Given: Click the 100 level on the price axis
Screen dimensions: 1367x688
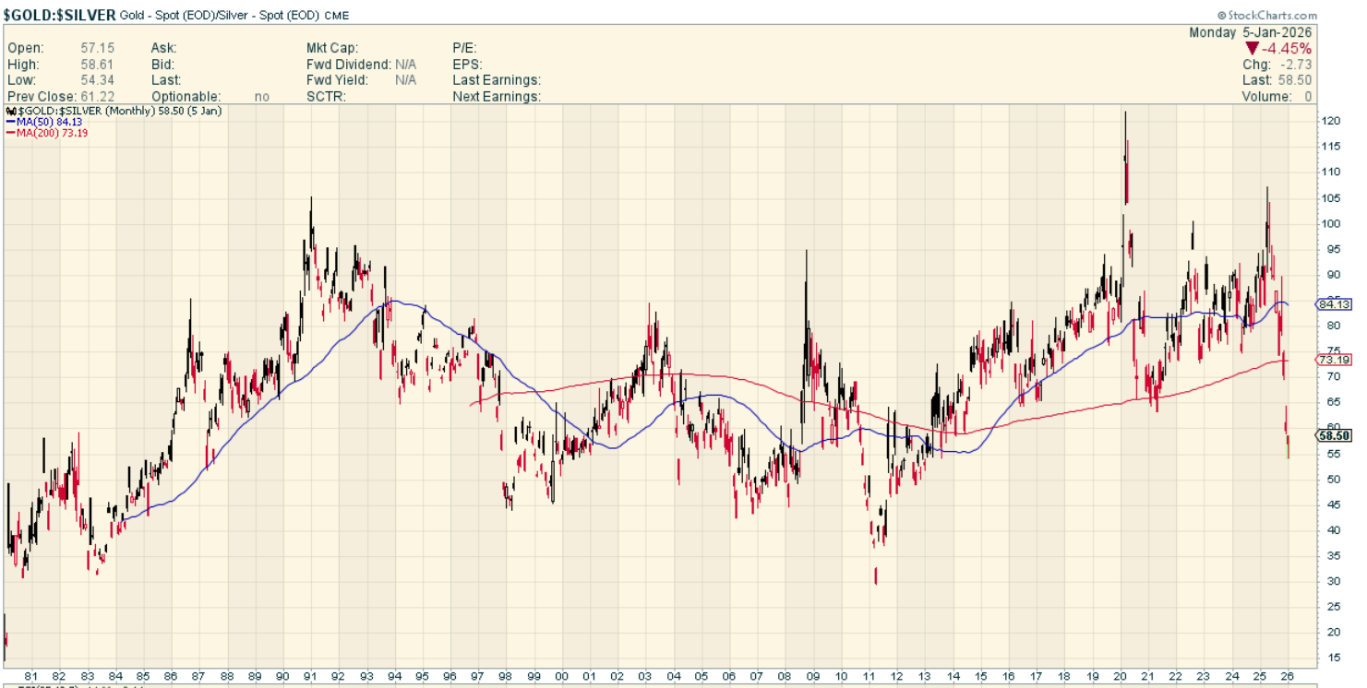Looking at the screenshot, I should click(1328, 223).
